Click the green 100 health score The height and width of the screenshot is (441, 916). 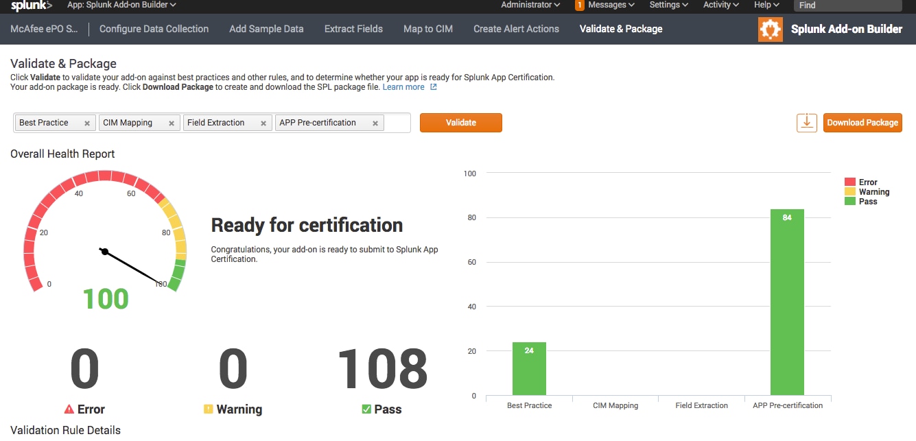[x=106, y=299]
